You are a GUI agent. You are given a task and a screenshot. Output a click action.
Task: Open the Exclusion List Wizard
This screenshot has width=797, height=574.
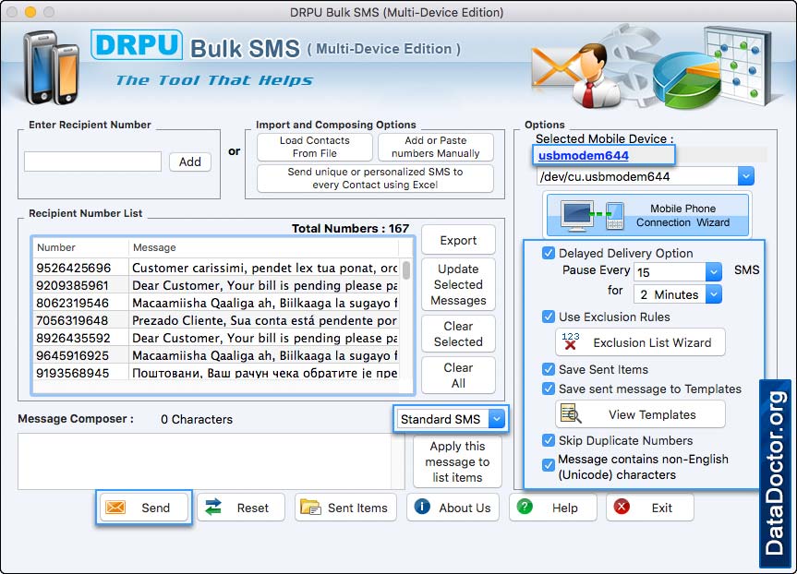tap(640, 342)
